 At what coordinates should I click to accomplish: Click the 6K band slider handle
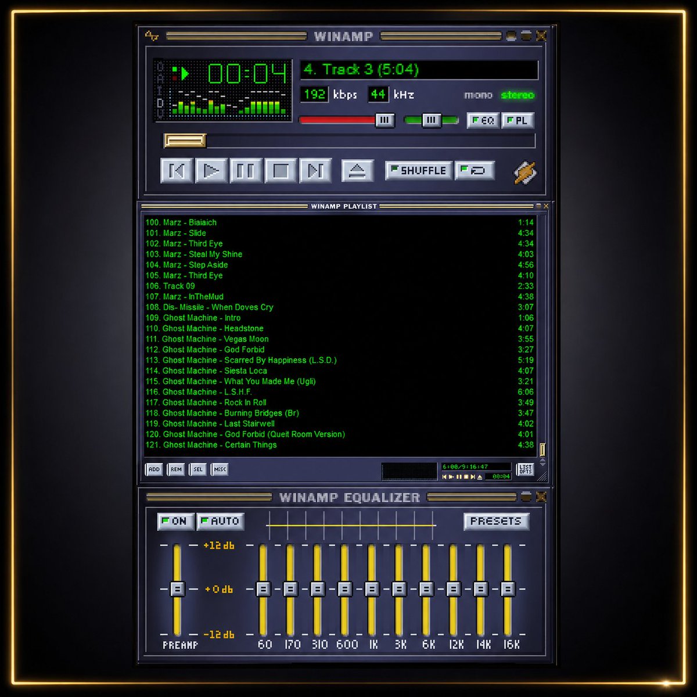(x=426, y=589)
